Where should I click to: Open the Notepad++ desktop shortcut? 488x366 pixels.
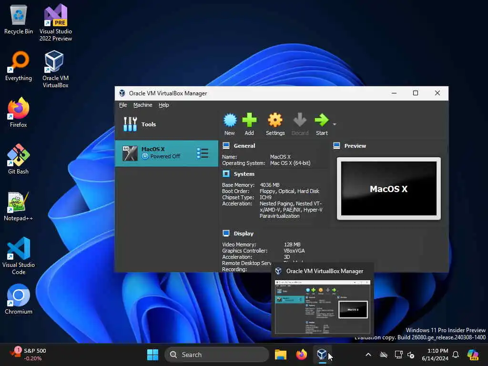coord(19,206)
